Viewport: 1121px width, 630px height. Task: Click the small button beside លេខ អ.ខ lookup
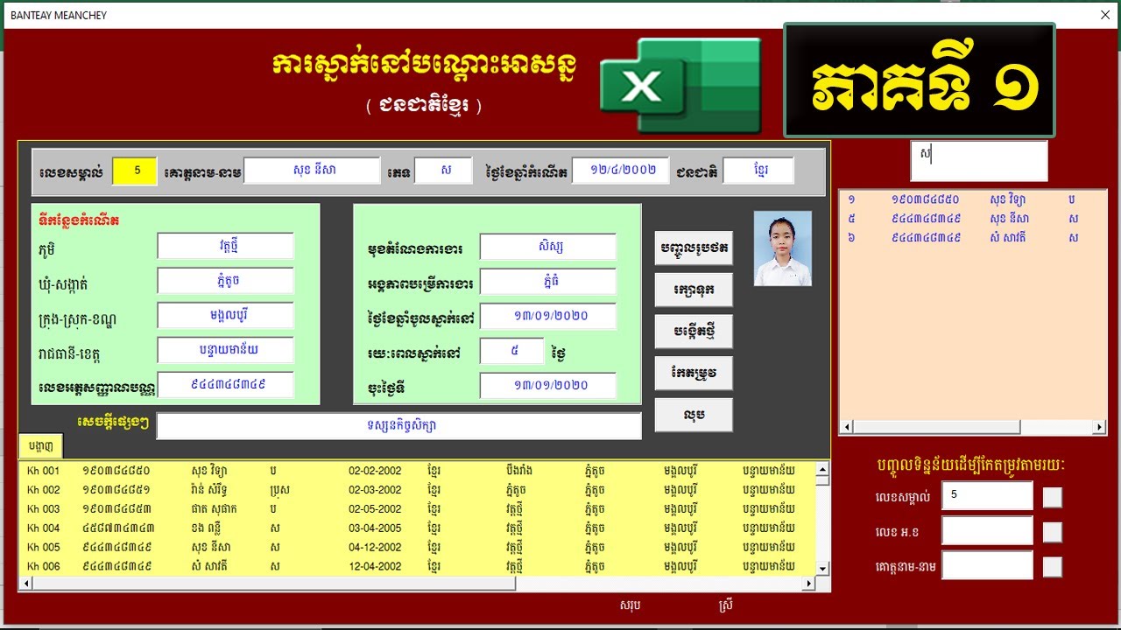[1053, 532]
